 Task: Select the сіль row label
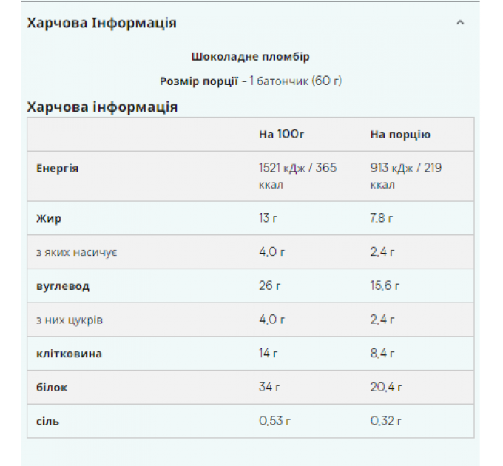tap(47, 421)
